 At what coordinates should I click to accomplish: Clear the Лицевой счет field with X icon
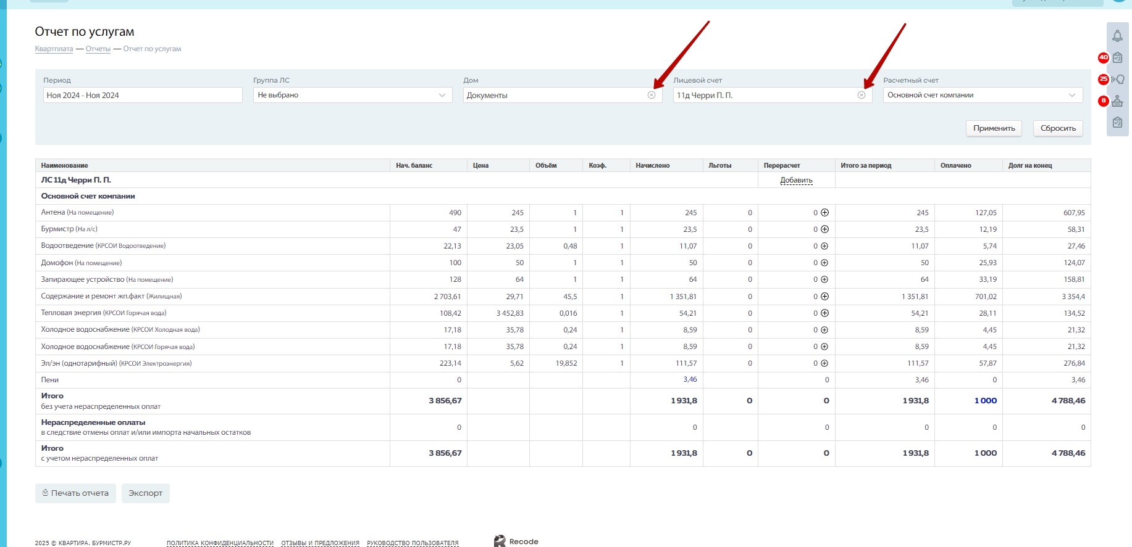862,95
